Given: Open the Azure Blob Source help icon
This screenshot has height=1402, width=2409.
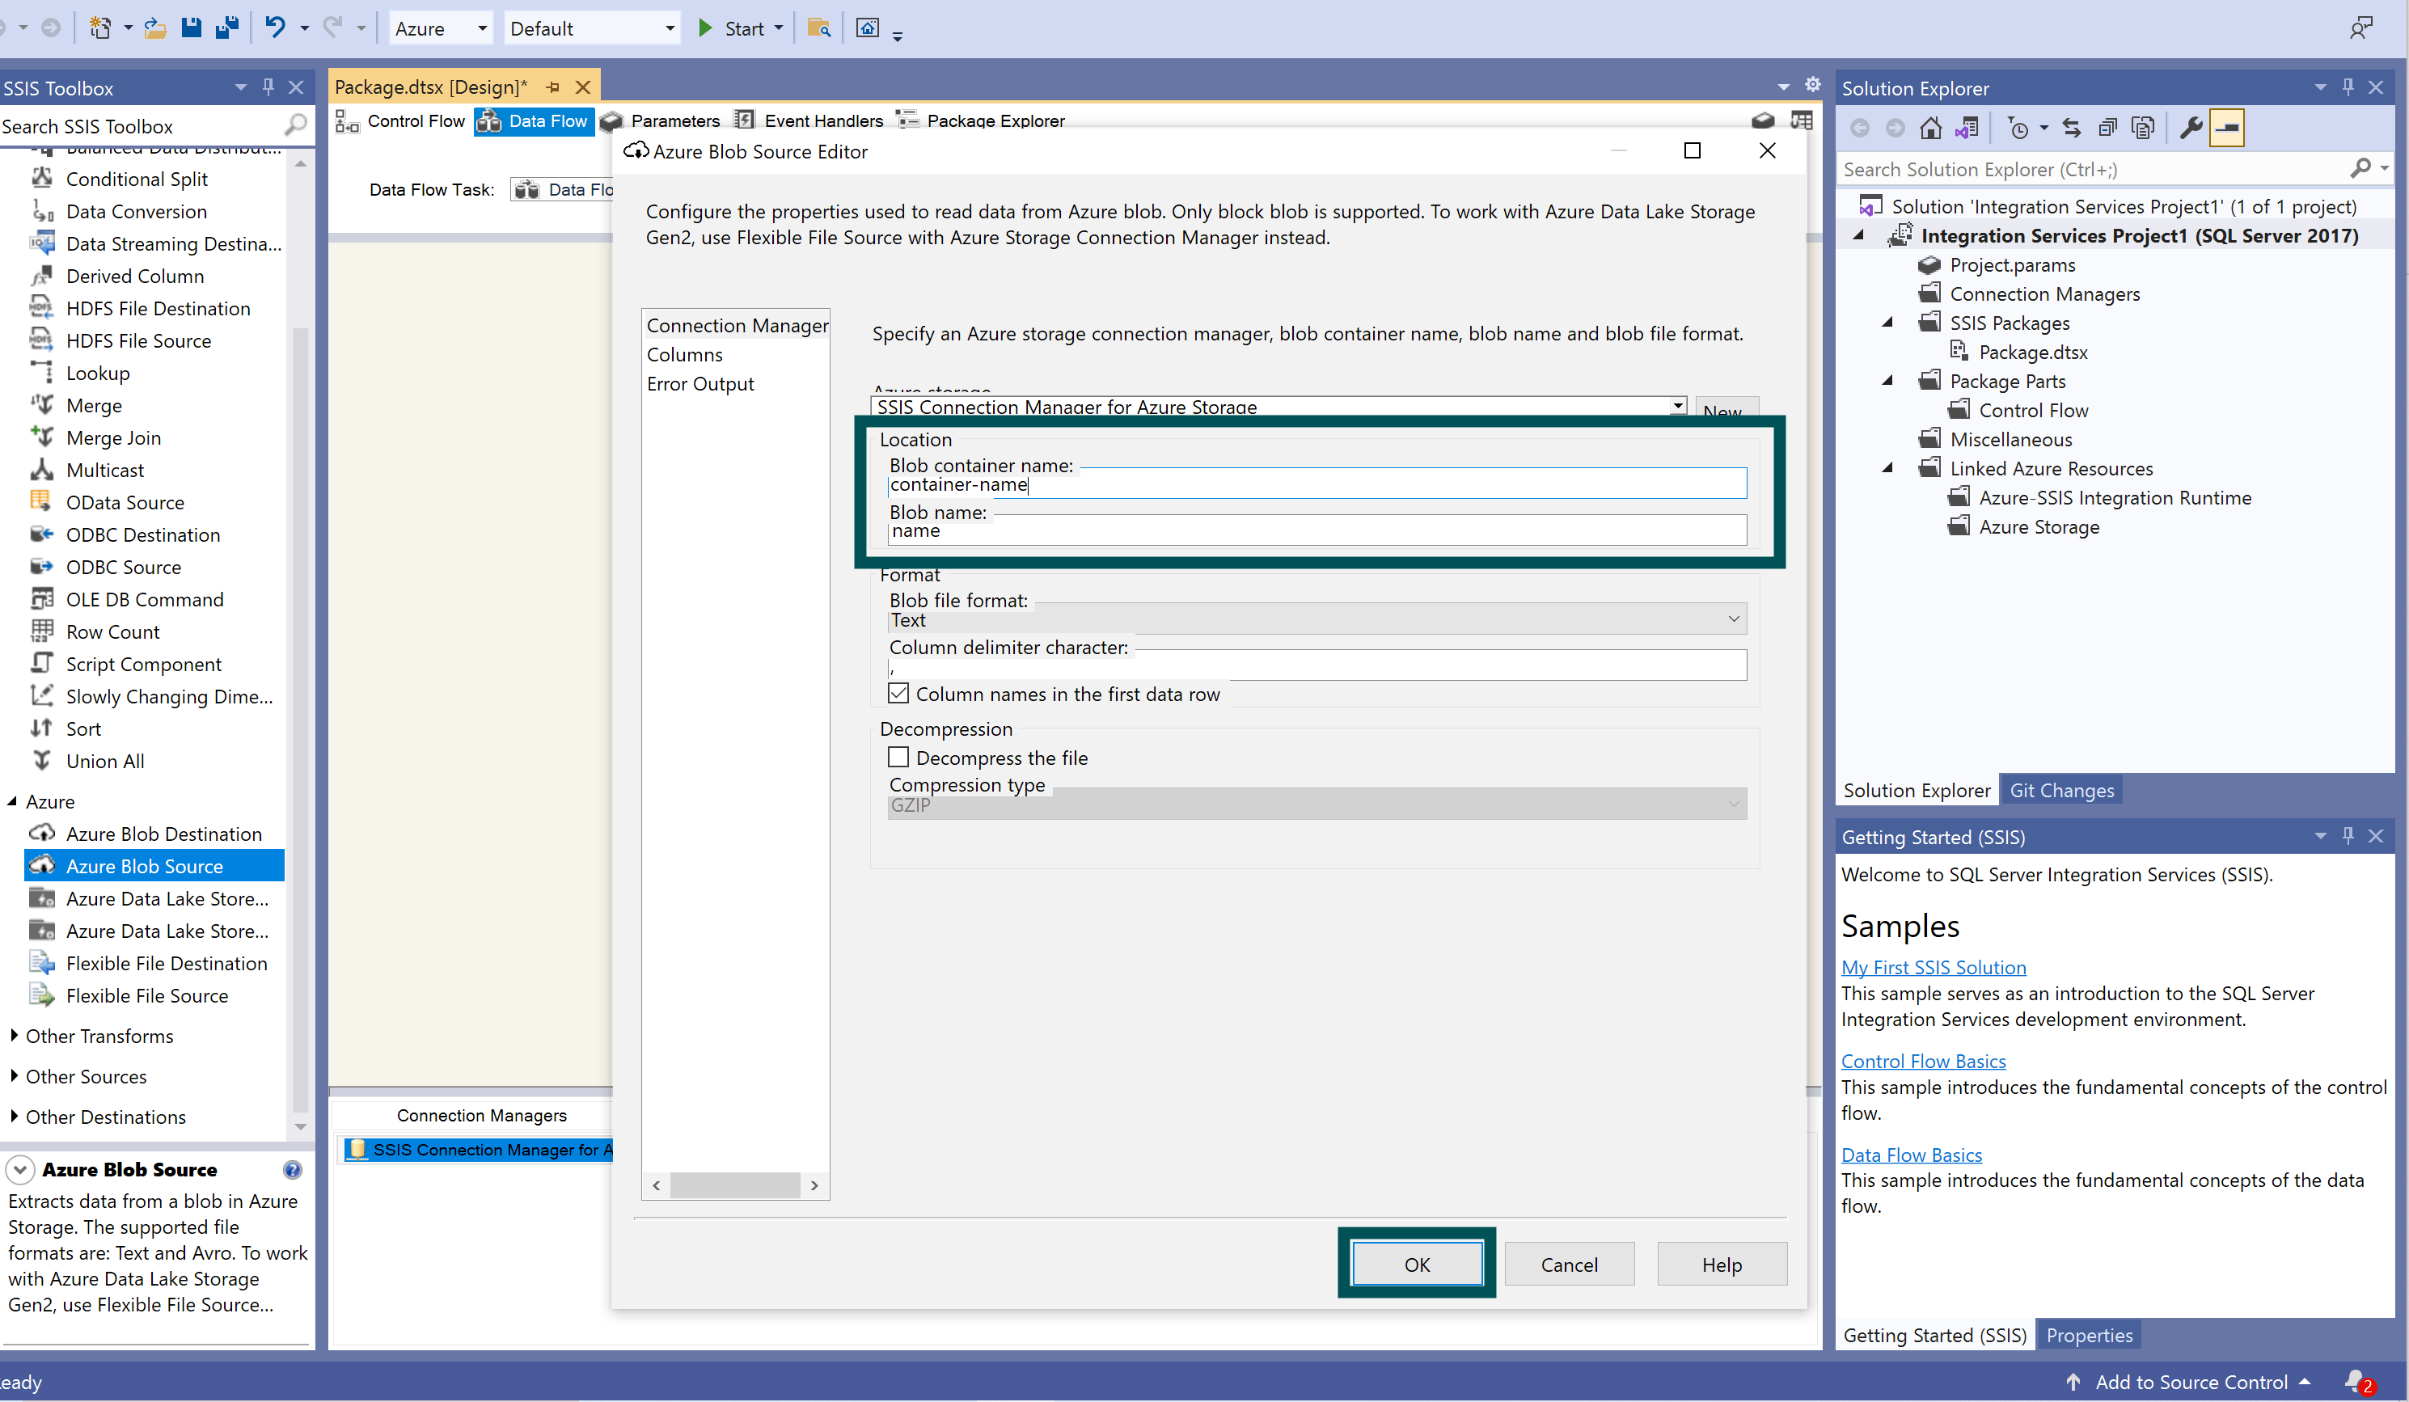Looking at the screenshot, I should pyautogui.click(x=293, y=1169).
